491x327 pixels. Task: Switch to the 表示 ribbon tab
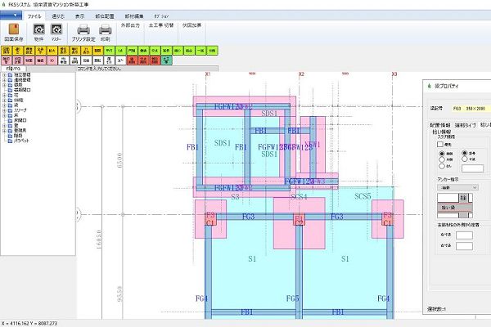coord(80,16)
